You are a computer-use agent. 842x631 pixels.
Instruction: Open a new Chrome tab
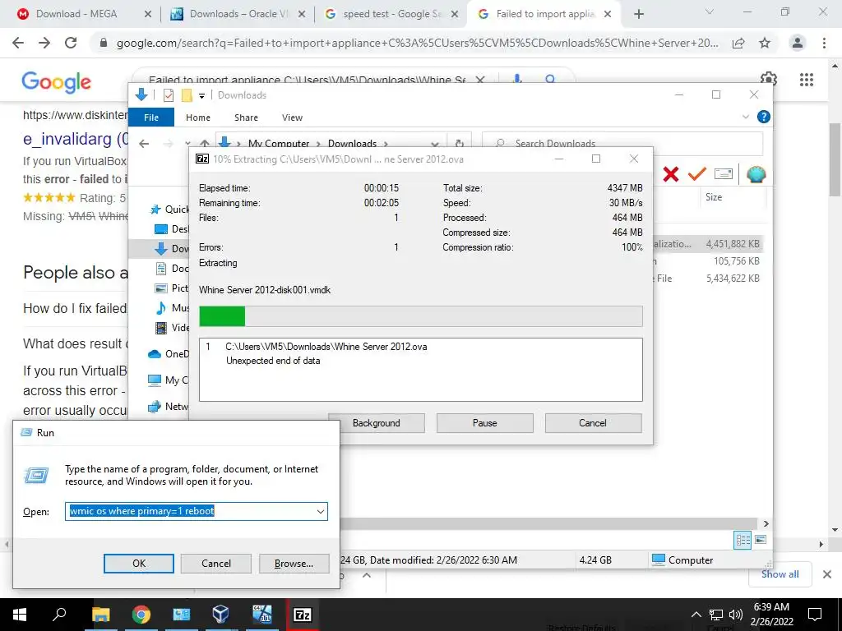coord(638,15)
